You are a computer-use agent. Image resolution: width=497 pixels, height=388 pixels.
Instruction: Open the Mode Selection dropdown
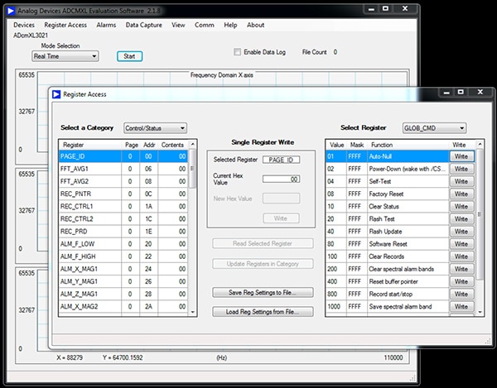(65, 56)
